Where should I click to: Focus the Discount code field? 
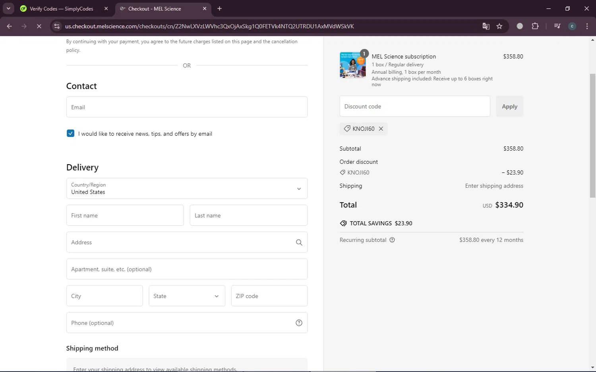point(415,106)
